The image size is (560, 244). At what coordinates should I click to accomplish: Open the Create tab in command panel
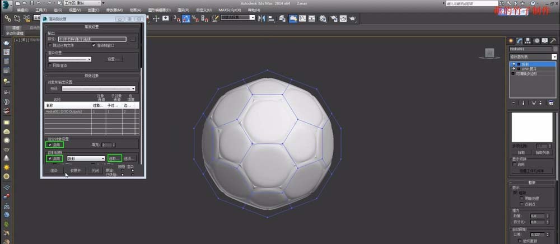(511, 40)
